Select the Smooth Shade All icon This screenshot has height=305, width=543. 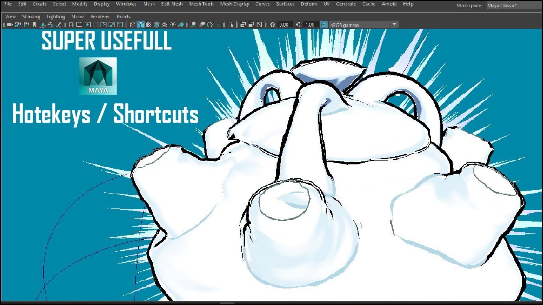tap(140, 25)
